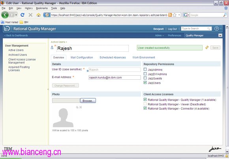The image size is (229, 159).
Task: Bookmark page with the star icon
Action: [x=175, y=15]
